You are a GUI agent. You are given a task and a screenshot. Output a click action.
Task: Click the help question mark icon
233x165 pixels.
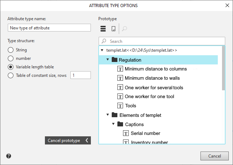(x=8, y=156)
